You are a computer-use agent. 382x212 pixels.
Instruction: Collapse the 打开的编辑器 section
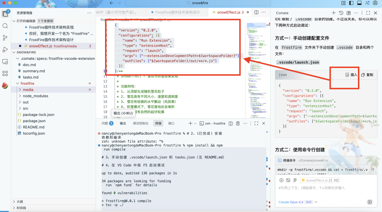[14, 21]
